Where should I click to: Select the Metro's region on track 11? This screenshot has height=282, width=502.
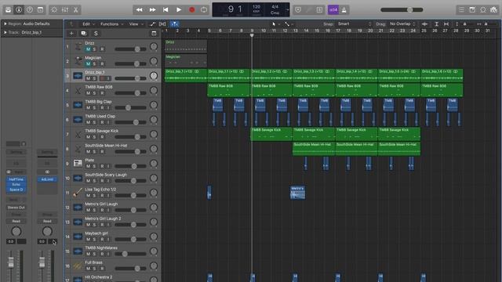297,193
